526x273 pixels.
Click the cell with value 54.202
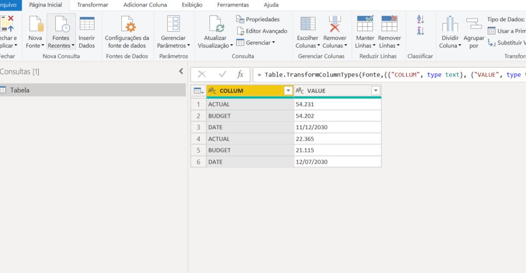click(x=337, y=116)
